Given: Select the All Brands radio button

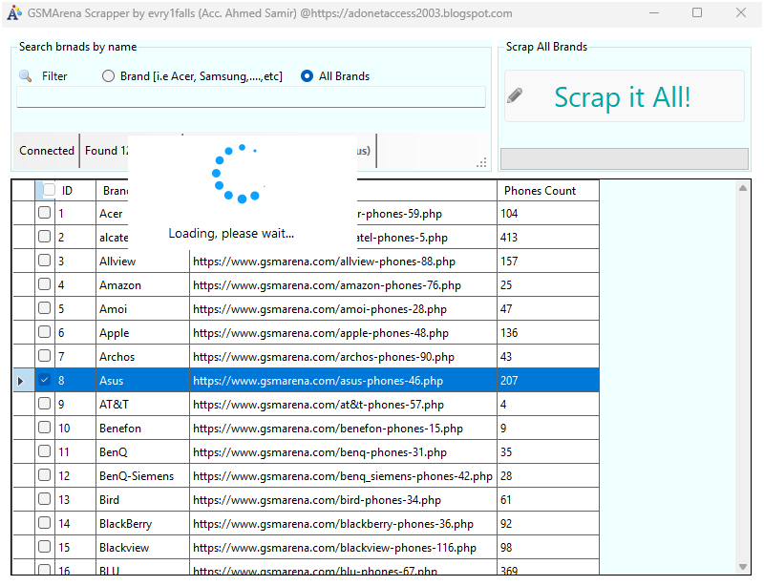Looking at the screenshot, I should [x=307, y=76].
